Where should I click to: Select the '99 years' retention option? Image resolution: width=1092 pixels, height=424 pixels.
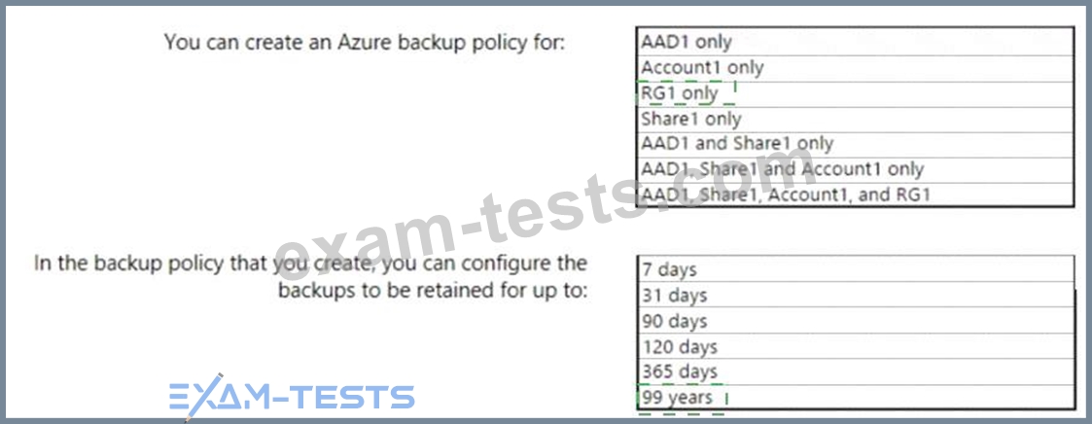pyautogui.click(x=856, y=397)
